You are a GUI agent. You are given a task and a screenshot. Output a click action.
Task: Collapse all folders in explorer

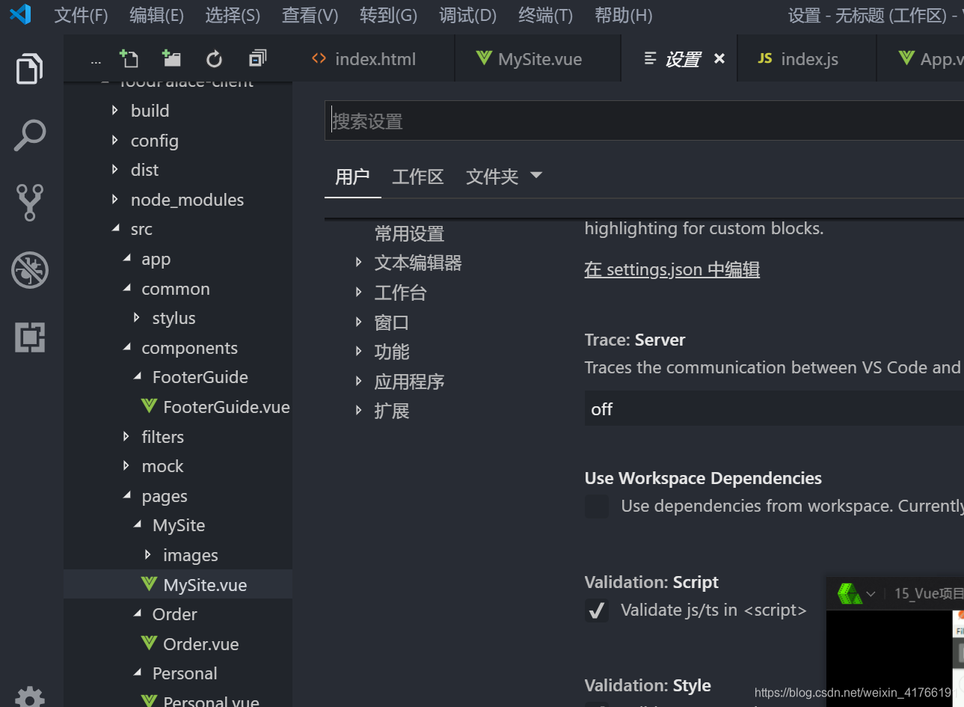point(257,58)
